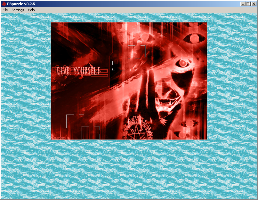
Task: Maximize the PBpuzzle window
Action: (248, 4)
